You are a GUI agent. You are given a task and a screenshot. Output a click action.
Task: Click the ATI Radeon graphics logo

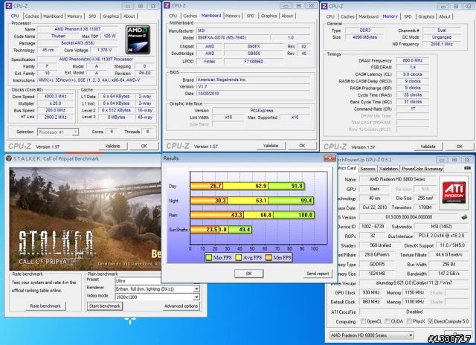tap(454, 193)
